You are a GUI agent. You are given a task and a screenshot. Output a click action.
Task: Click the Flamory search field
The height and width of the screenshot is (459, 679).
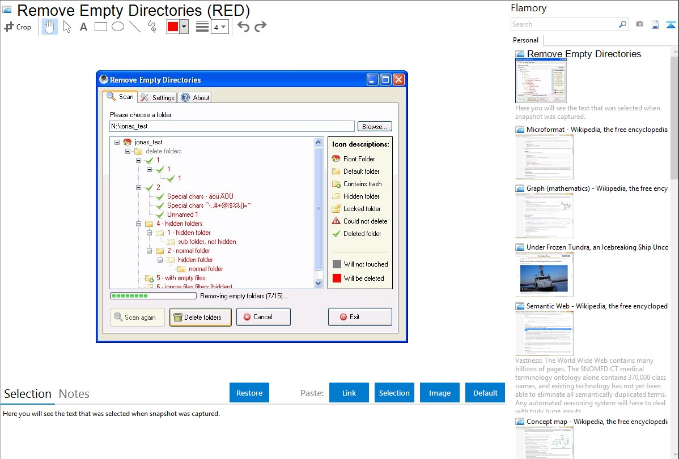point(565,24)
